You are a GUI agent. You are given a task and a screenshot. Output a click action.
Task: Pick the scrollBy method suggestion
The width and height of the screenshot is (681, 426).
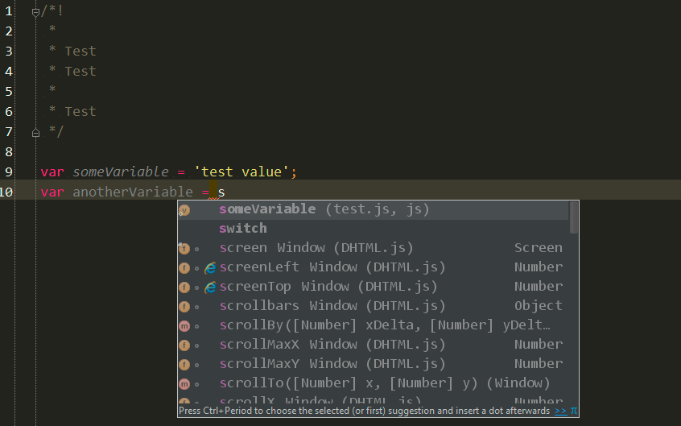click(x=373, y=325)
